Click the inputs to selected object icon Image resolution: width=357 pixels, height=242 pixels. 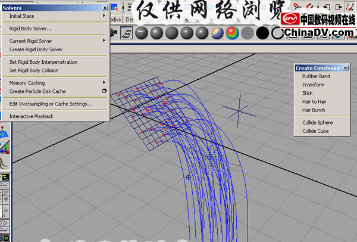click(327, 7)
